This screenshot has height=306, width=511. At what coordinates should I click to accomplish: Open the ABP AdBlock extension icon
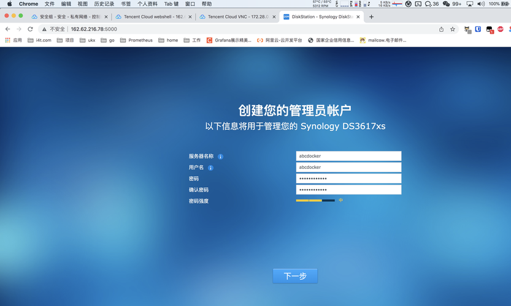click(500, 29)
